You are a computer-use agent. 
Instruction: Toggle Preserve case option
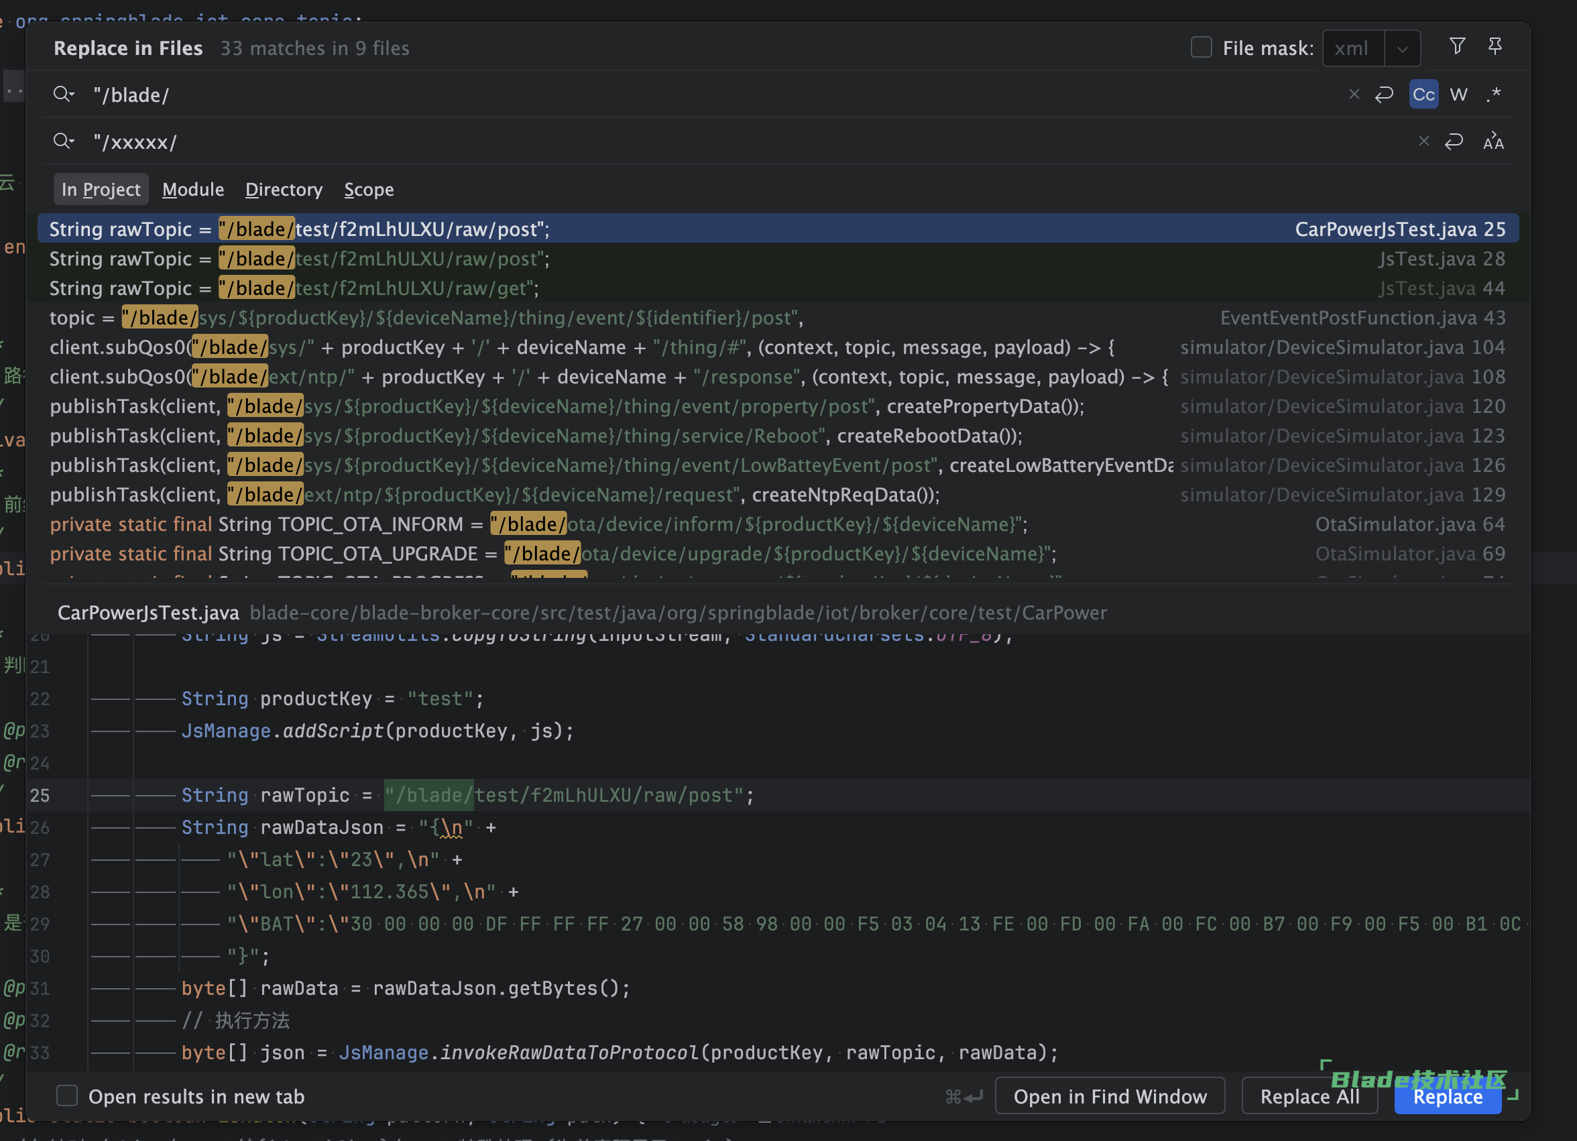[x=1493, y=141]
